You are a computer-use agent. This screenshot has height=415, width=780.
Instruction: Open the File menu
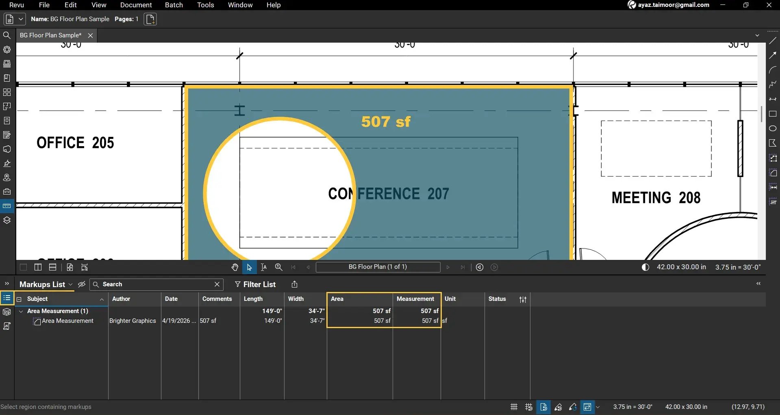(x=44, y=5)
